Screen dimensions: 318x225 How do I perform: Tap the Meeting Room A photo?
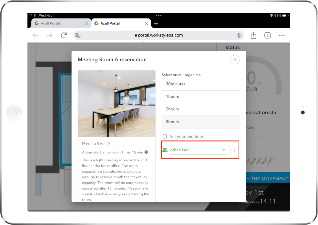pyautogui.click(x=117, y=104)
